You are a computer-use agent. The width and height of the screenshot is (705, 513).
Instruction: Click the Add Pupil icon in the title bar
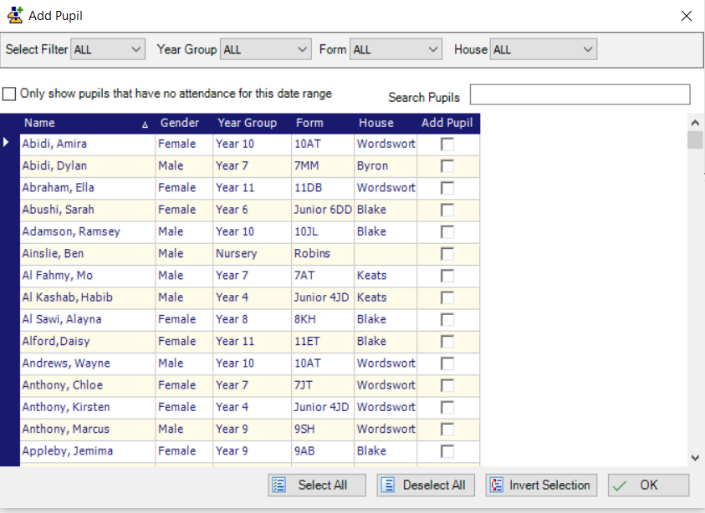point(14,15)
